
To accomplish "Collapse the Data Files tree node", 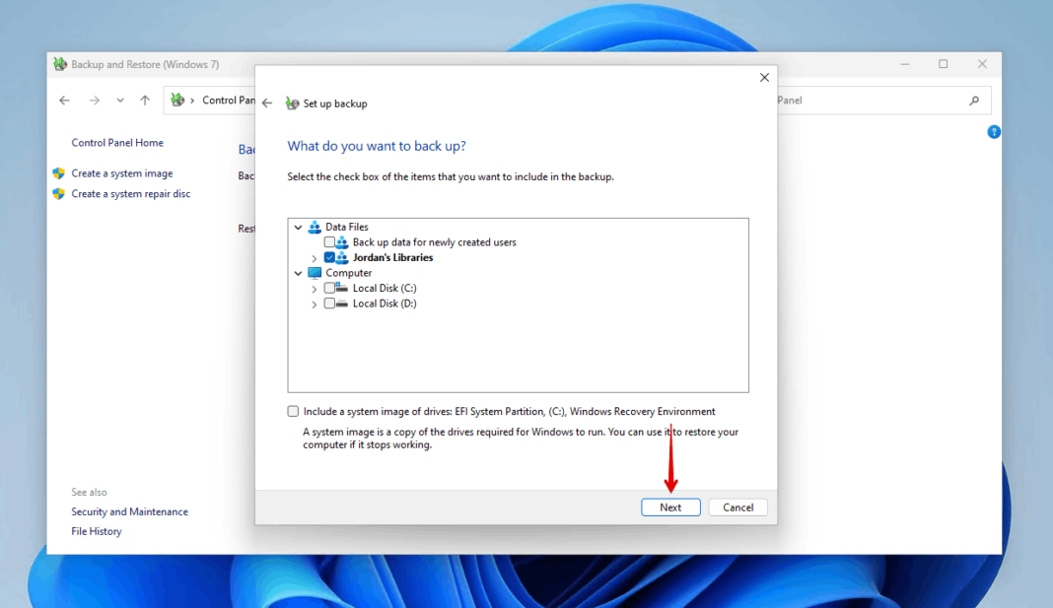I will tap(298, 227).
